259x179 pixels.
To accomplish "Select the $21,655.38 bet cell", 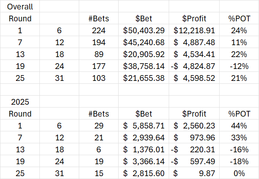I will pos(144,78).
